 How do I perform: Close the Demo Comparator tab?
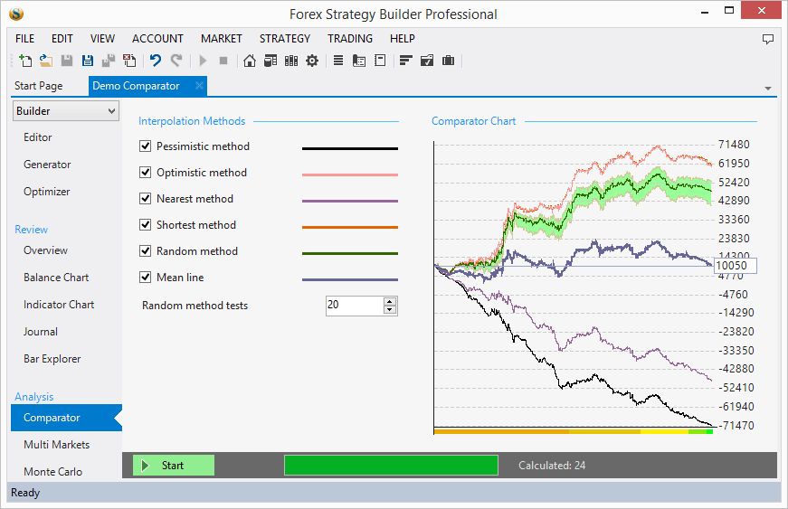tap(200, 85)
